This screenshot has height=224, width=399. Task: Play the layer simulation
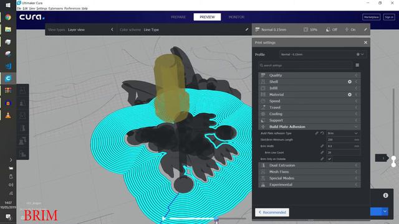(x=163, y=218)
